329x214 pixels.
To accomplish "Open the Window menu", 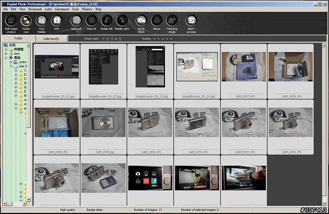I will 87,9.
